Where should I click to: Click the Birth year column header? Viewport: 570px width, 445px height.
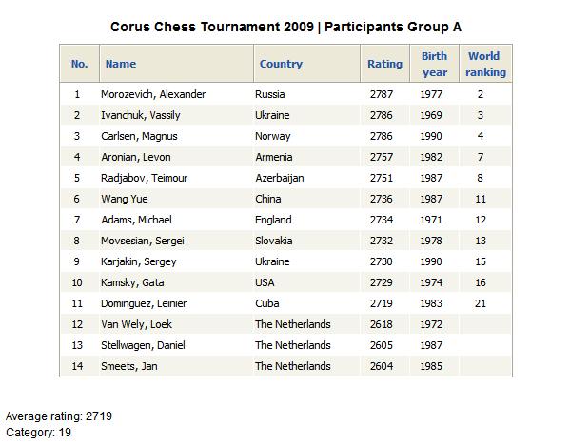click(435, 64)
